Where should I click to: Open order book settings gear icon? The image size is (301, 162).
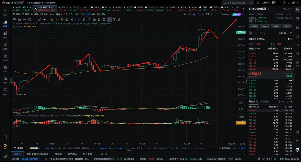click(291, 33)
